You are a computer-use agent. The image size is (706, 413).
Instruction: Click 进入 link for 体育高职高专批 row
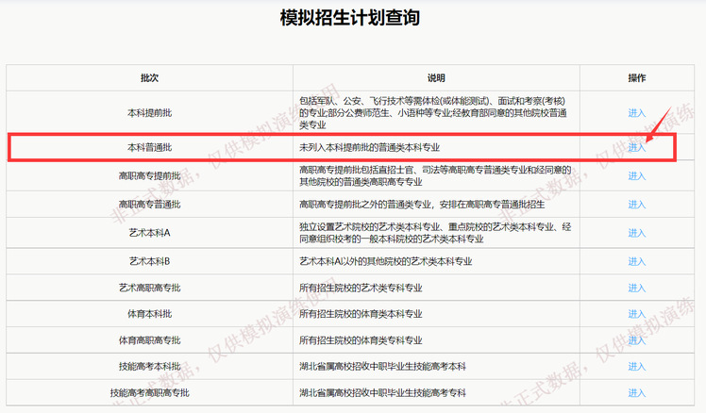(637, 340)
